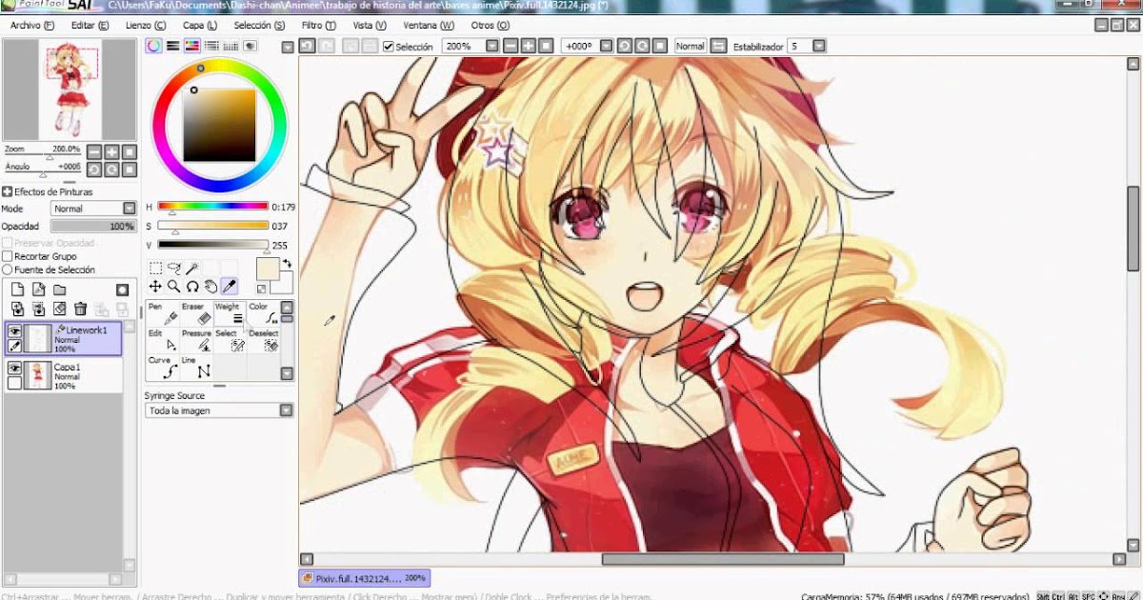
Task: Select the rectangular selection tool
Action: tap(155, 268)
